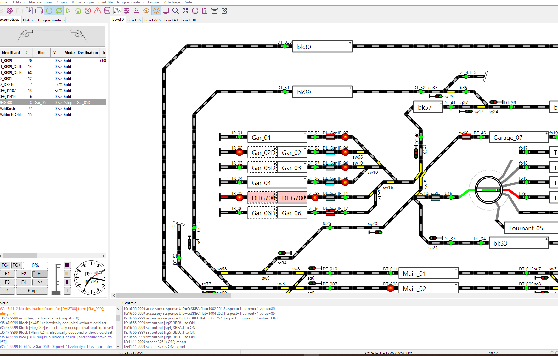Open Rocrail properties gear icon

click(10, 11)
